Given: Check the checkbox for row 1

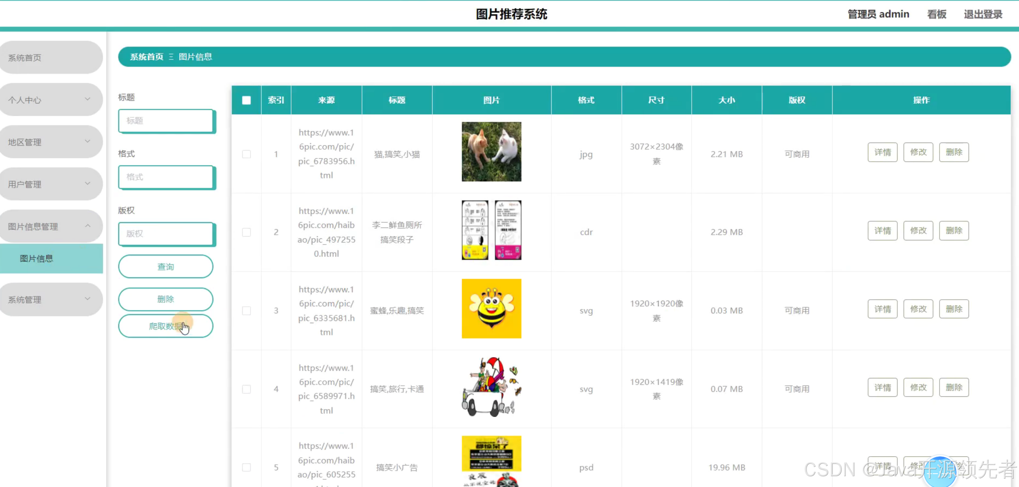Looking at the screenshot, I should (246, 154).
